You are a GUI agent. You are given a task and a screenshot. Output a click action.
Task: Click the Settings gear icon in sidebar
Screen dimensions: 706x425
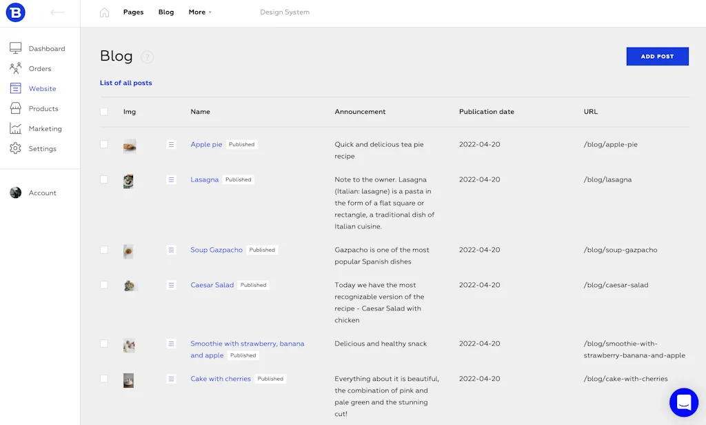pyautogui.click(x=16, y=148)
